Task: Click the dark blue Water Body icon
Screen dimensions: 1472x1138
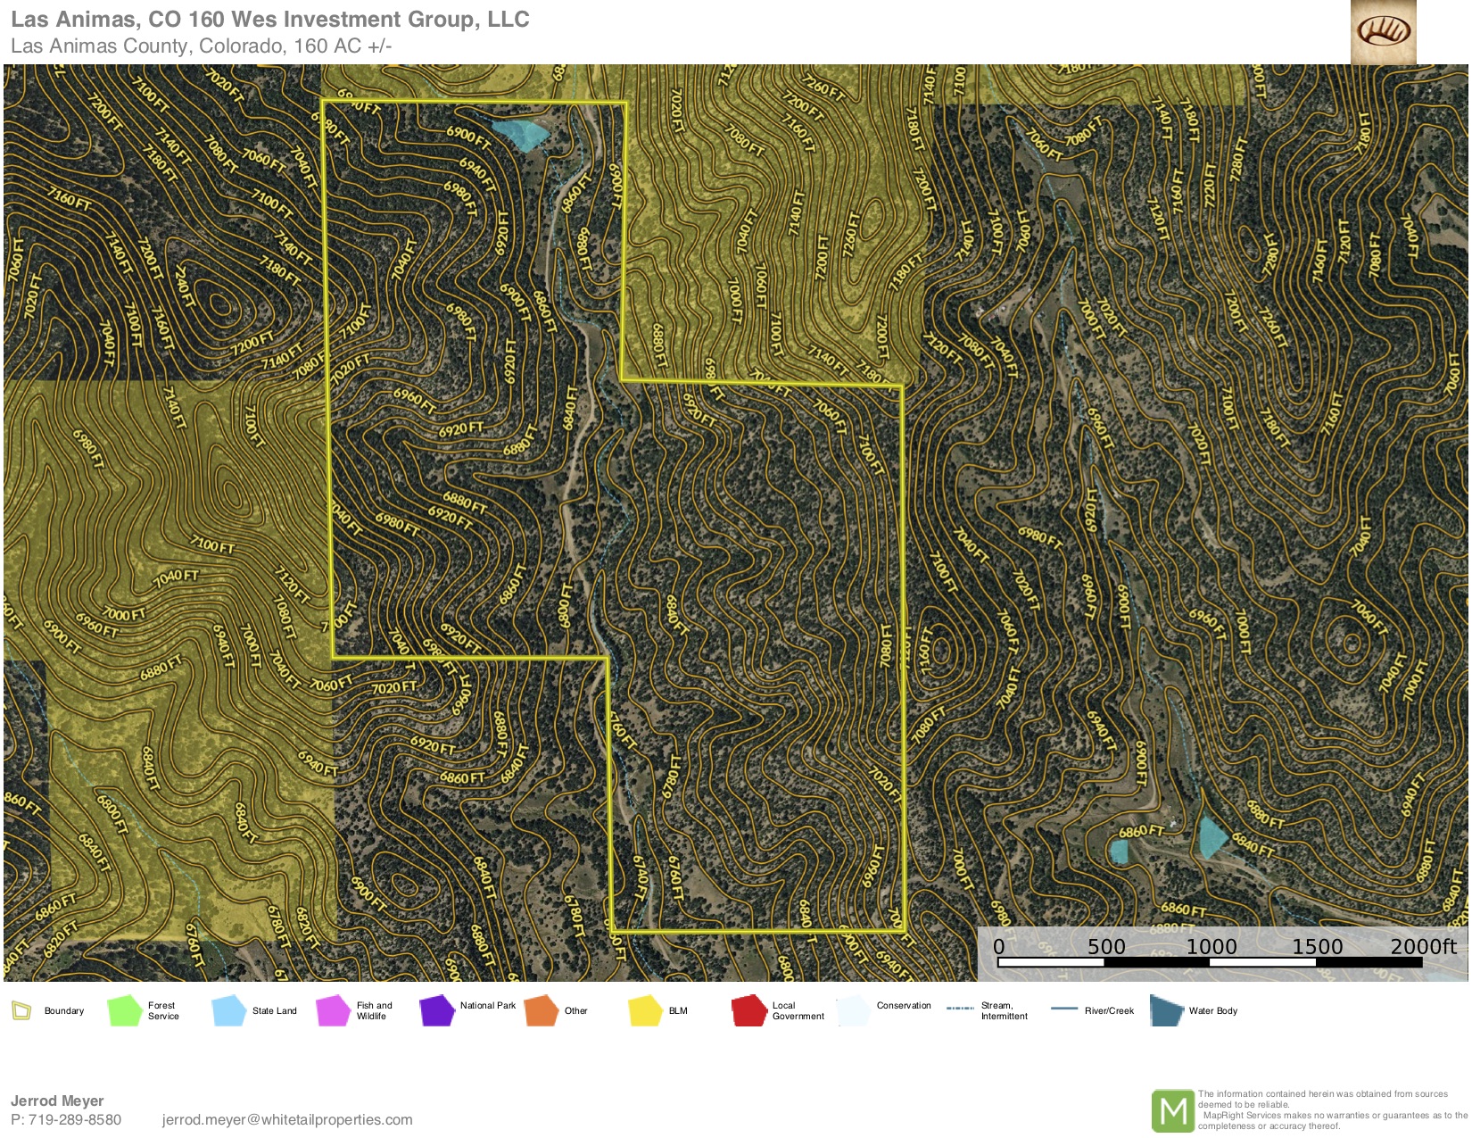Action: pyautogui.click(x=1166, y=1010)
